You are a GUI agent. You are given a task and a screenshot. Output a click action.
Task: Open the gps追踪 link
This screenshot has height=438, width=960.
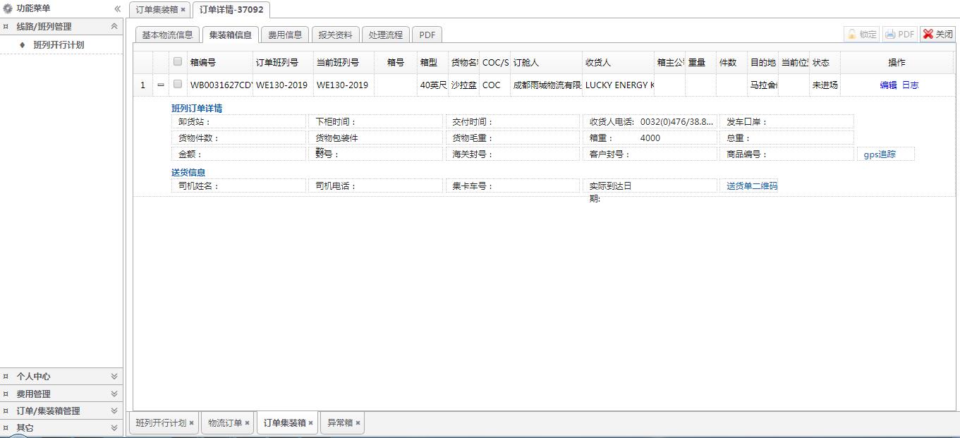pyautogui.click(x=880, y=154)
